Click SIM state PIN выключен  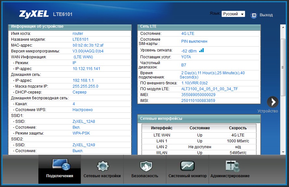click(194, 41)
